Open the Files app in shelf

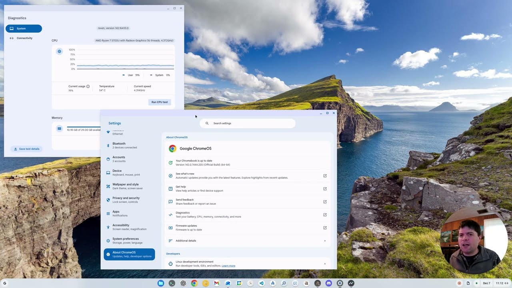[160, 283]
